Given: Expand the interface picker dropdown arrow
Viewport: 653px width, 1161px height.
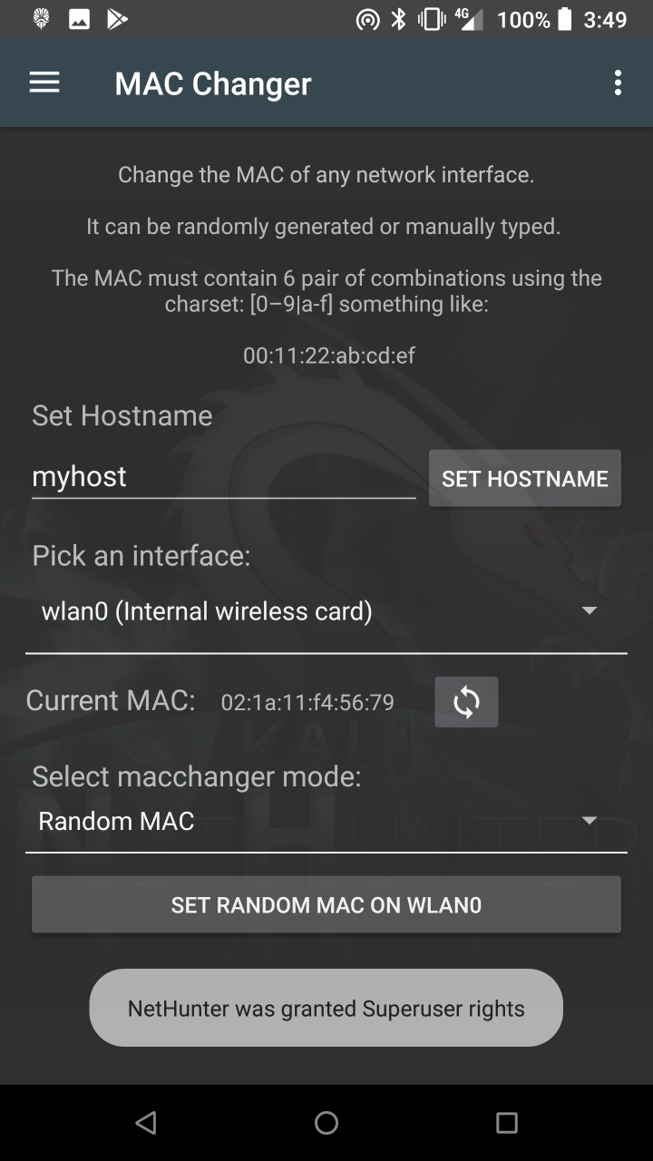Looking at the screenshot, I should click(x=590, y=611).
